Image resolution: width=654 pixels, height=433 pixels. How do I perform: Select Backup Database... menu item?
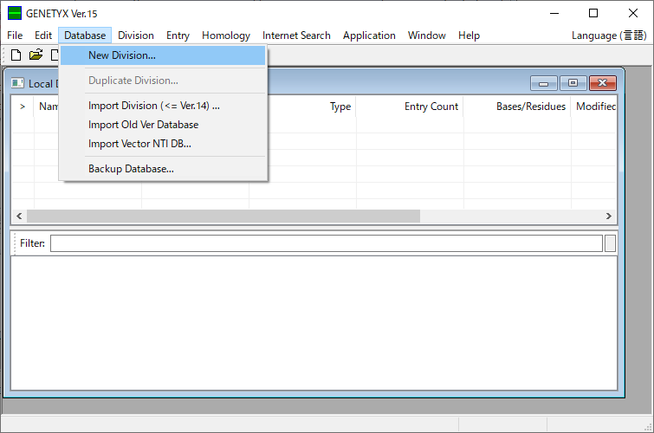(x=163, y=169)
